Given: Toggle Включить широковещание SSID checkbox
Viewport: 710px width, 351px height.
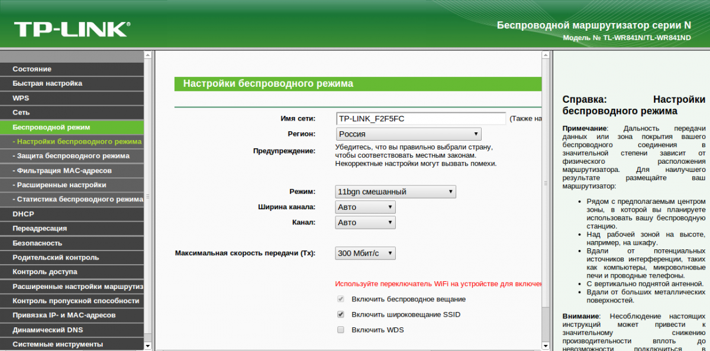Looking at the screenshot, I should pyautogui.click(x=340, y=314).
